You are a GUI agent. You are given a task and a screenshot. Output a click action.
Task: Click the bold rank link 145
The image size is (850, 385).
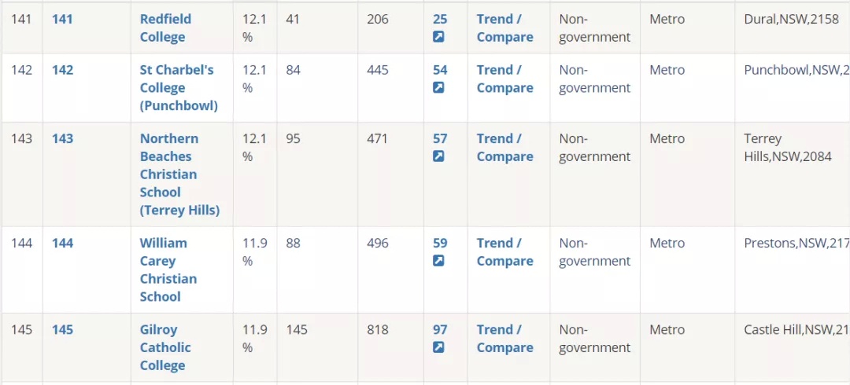coord(62,330)
